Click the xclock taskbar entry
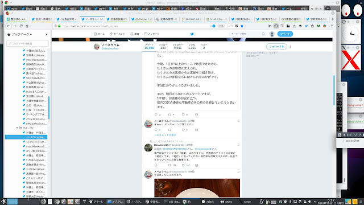The height and width of the screenshot is (205, 364). point(208,202)
